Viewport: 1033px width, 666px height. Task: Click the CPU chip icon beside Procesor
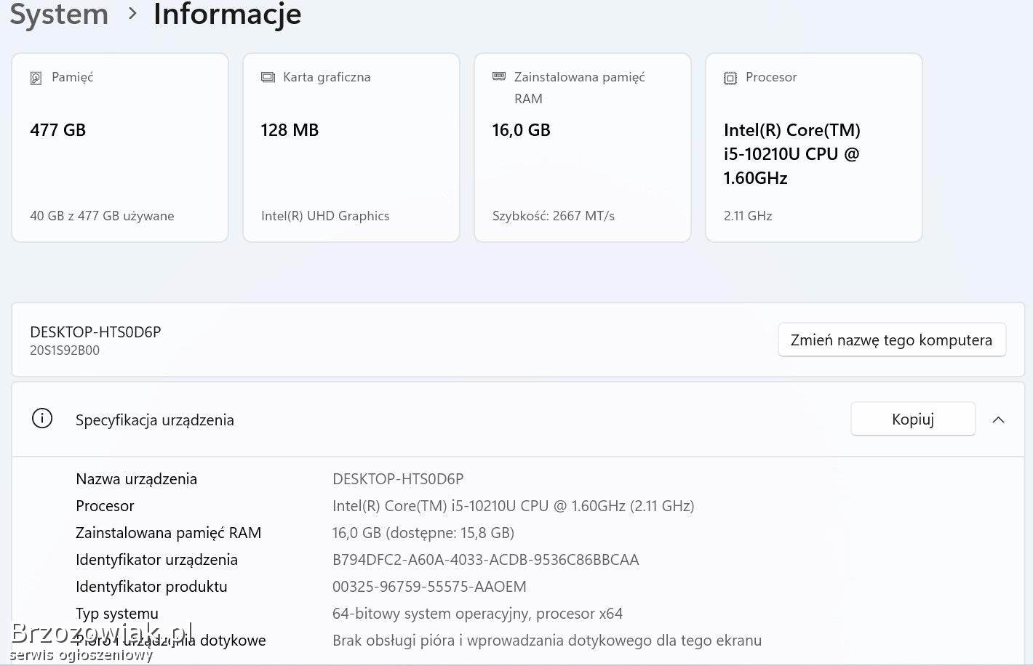(730, 78)
